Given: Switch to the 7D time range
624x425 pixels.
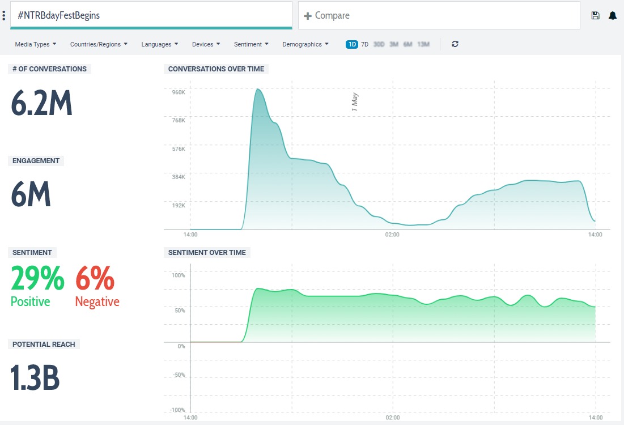Looking at the screenshot, I should pos(364,44).
